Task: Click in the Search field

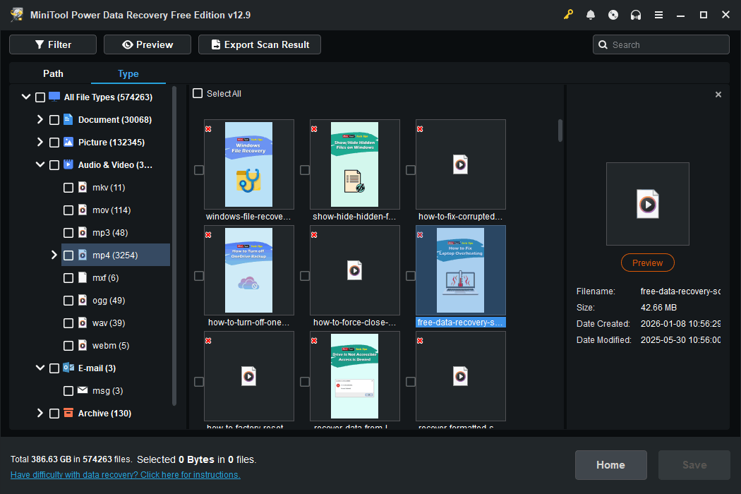Action: tap(661, 44)
